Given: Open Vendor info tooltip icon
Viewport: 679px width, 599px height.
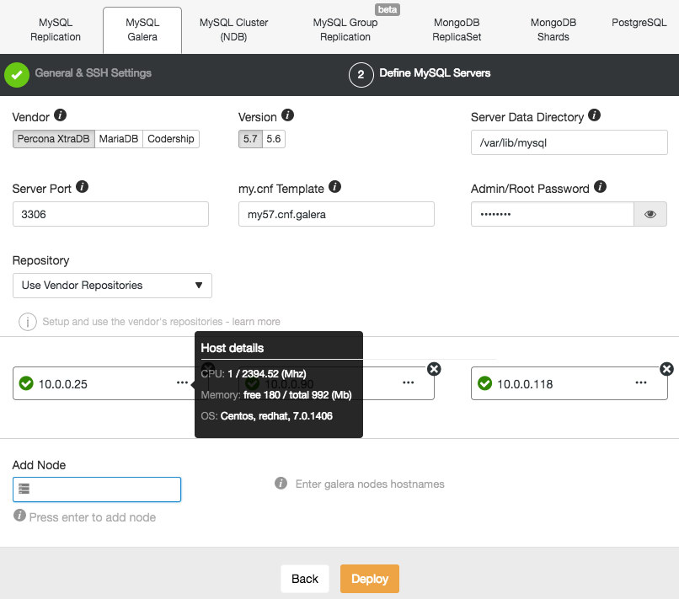Looking at the screenshot, I should (x=60, y=115).
